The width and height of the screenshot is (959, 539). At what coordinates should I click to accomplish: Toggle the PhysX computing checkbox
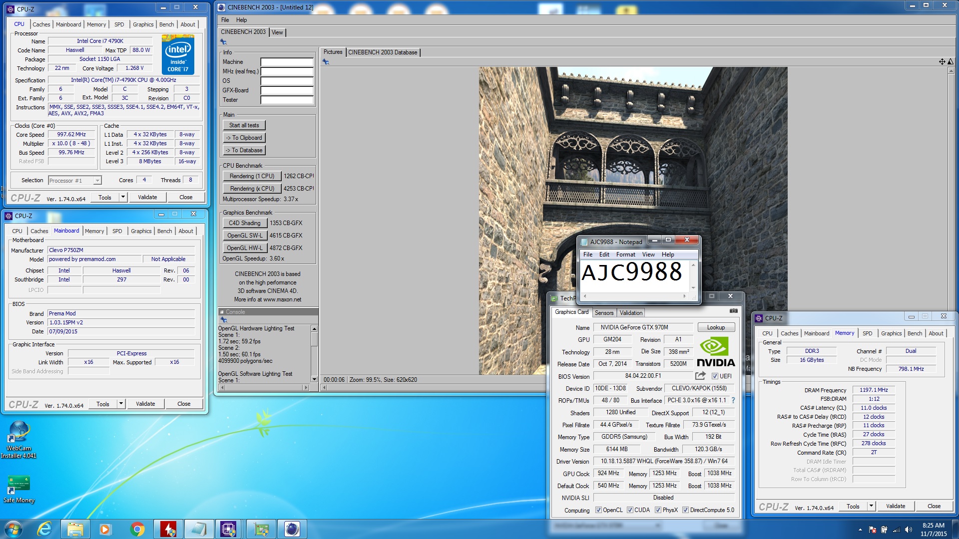658,510
